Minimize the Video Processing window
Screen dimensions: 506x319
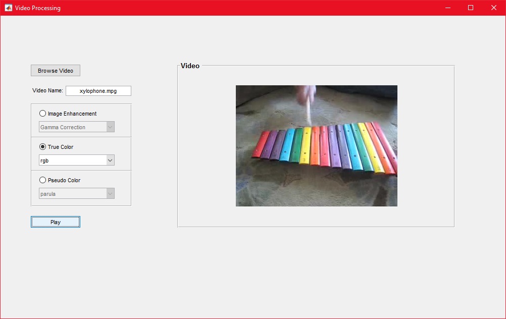(x=447, y=8)
